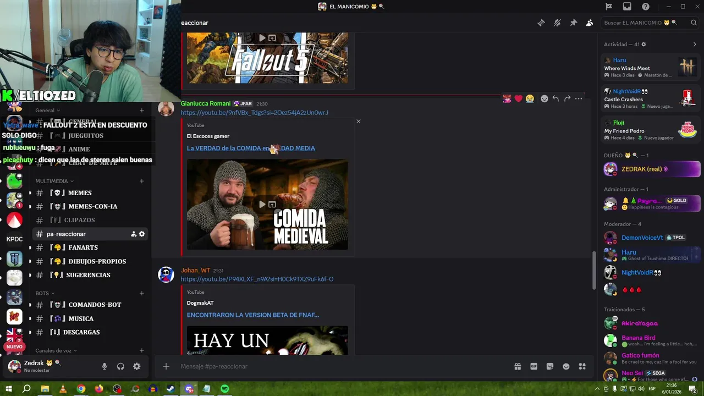Collapse the Canales de voz category
704x396 pixels.
[56, 350]
